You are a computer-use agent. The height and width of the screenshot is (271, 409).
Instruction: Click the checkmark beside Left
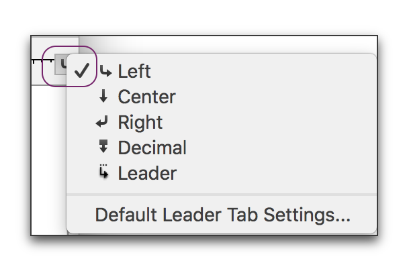[x=82, y=70]
